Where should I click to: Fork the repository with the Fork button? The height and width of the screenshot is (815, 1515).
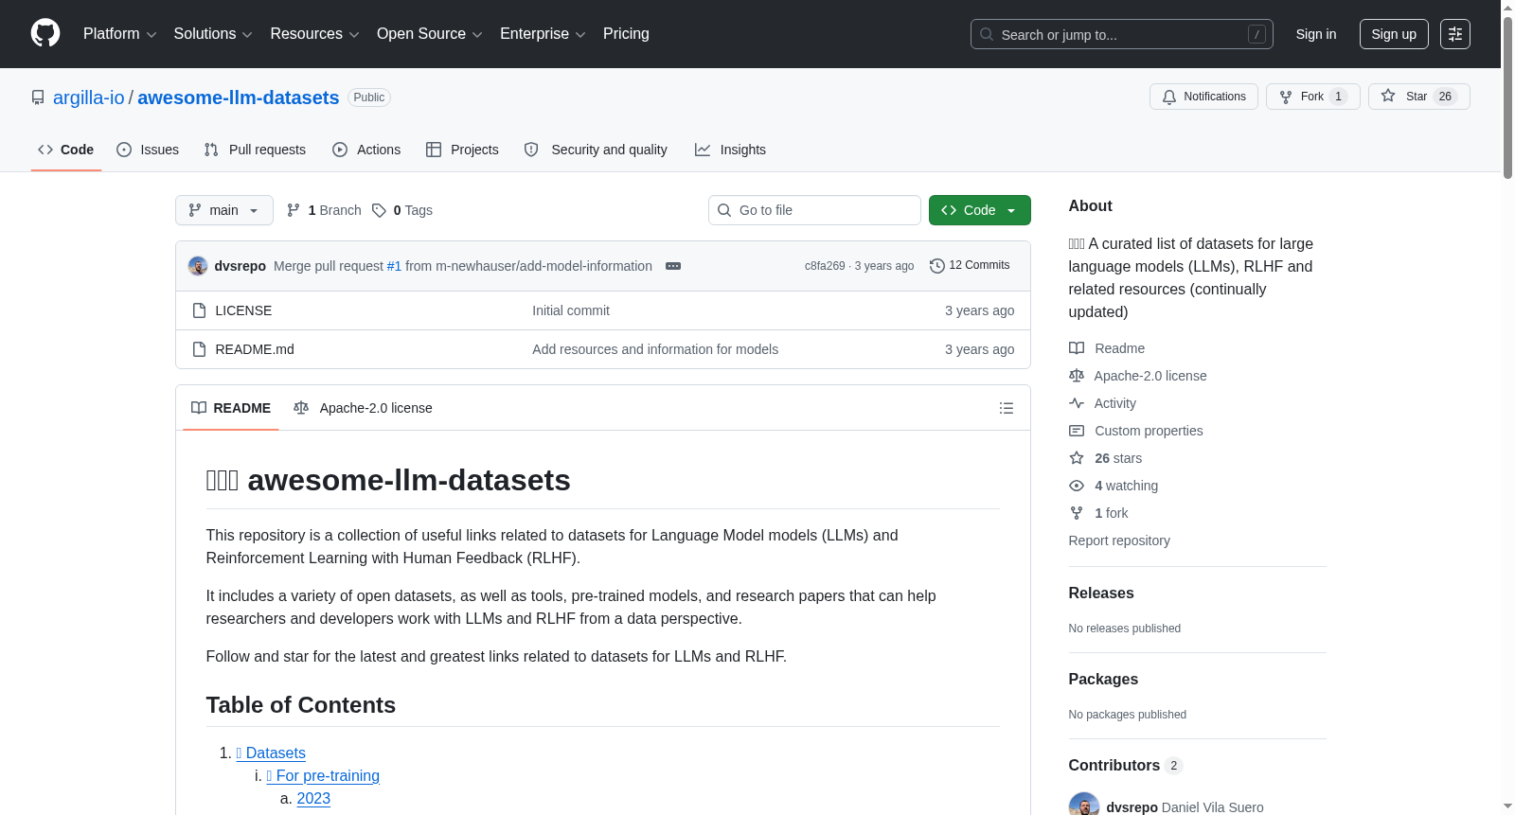[1312, 97]
